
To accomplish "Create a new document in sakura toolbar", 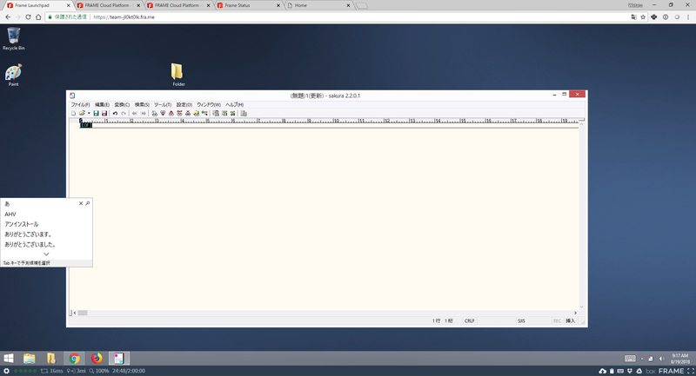I will pos(73,114).
